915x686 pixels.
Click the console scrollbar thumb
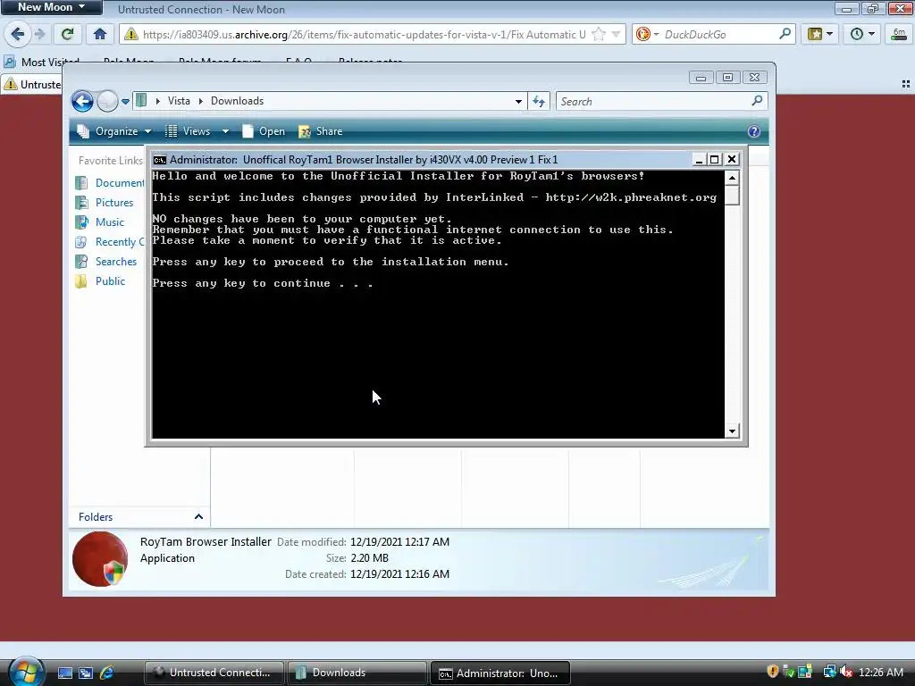click(x=733, y=195)
